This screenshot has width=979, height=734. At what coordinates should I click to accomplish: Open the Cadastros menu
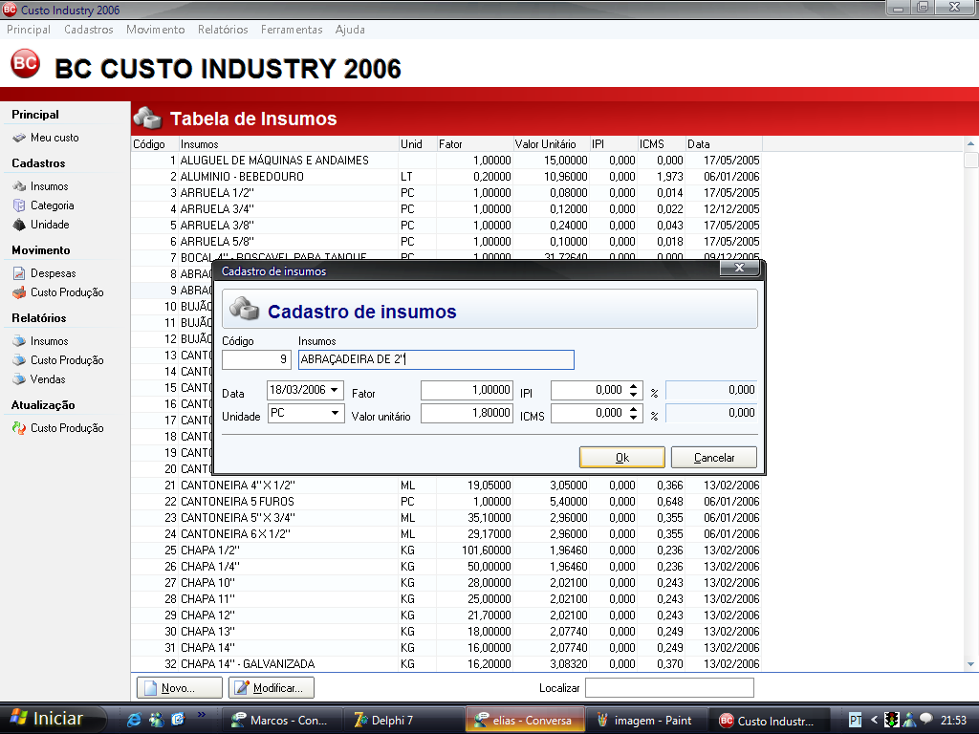pyautogui.click(x=88, y=30)
